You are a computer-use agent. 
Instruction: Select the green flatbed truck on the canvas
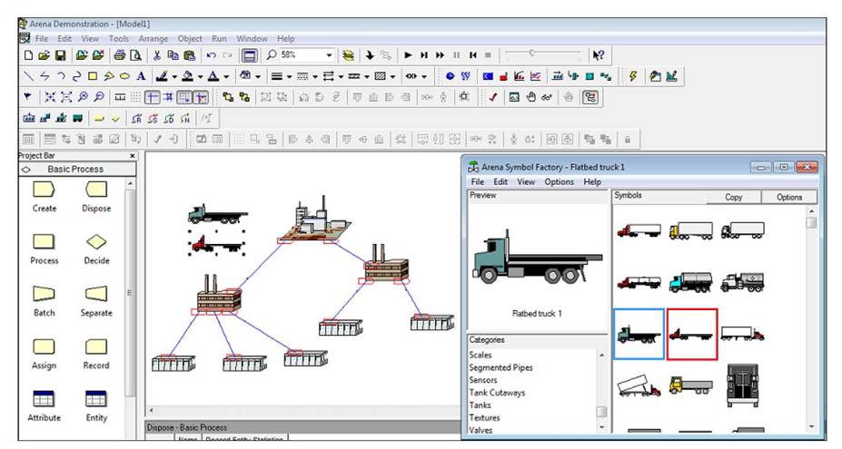(x=217, y=214)
